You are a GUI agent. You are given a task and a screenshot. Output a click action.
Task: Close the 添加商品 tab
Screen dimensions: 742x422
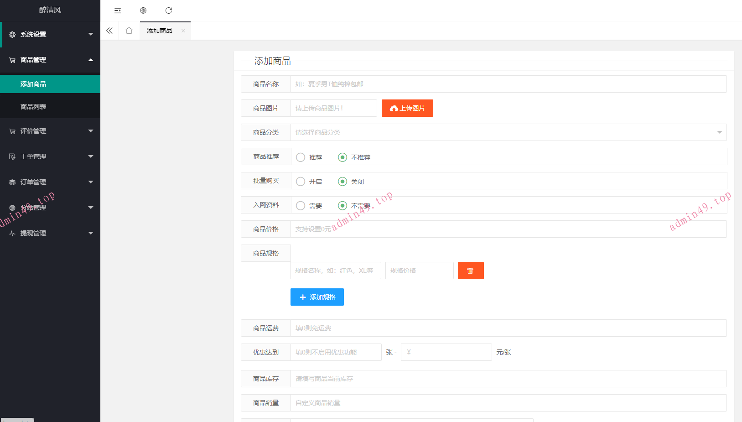tap(183, 31)
